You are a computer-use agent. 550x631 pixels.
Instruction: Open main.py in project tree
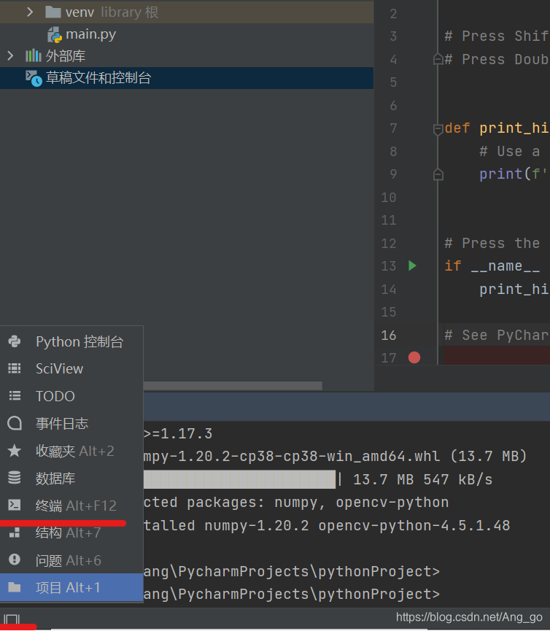pos(90,34)
